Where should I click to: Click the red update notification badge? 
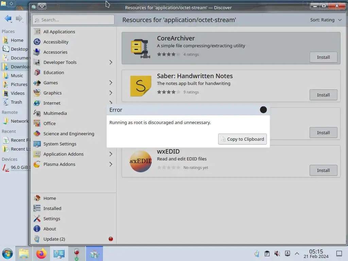tap(111, 239)
